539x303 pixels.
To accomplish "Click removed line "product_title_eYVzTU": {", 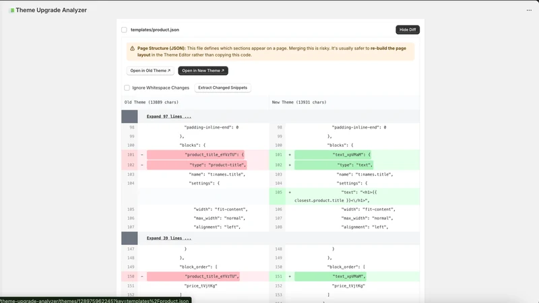I will [x=195, y=155].
